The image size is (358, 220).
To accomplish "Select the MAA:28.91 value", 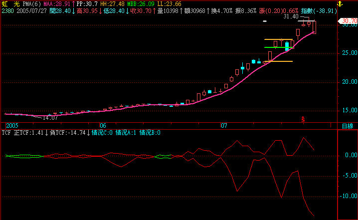I will [x=57, y=4].
